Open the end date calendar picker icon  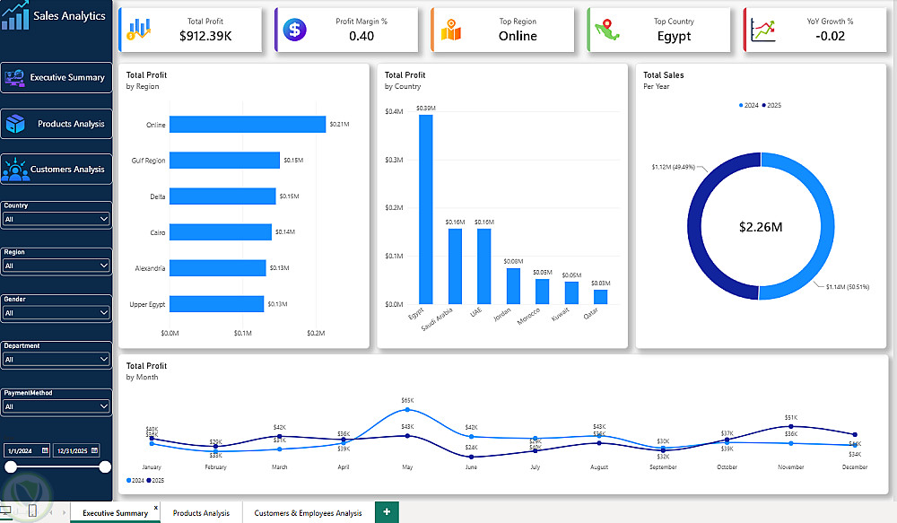coord(94,450)
